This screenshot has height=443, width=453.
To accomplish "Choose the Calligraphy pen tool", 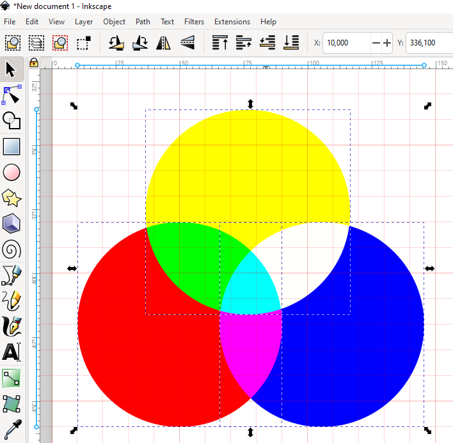I will click(x=12, y=326).
